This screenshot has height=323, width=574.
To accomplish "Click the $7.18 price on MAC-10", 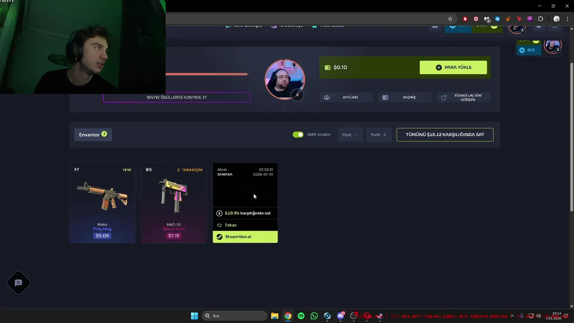I will 174,236.
